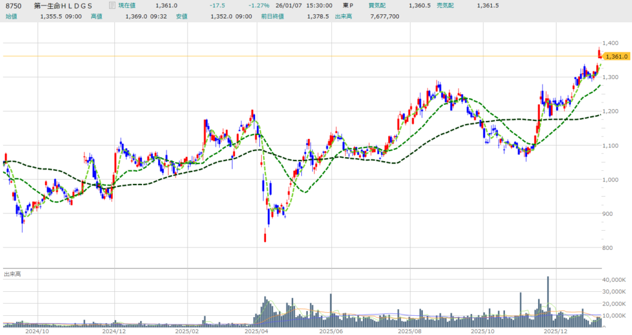Click the 安値 low price label
This screenshot has height=335, width=632.
click(x=182, y=16)
